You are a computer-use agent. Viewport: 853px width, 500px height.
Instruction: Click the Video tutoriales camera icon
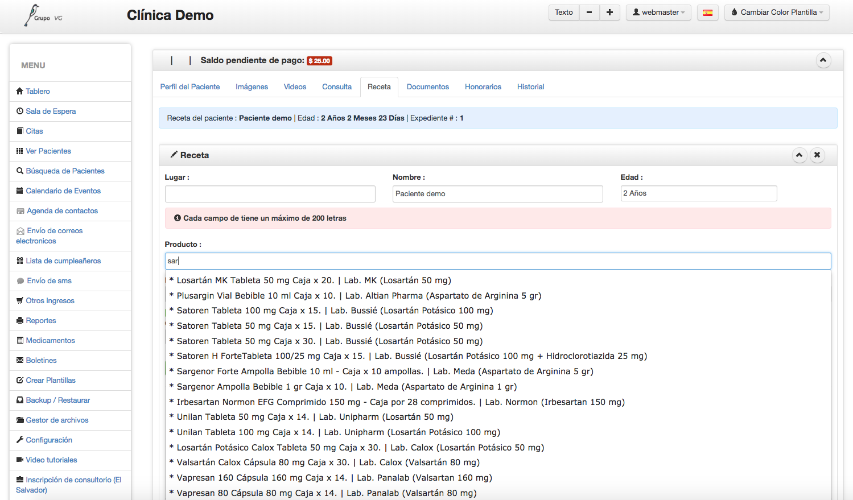pos(20,460)
